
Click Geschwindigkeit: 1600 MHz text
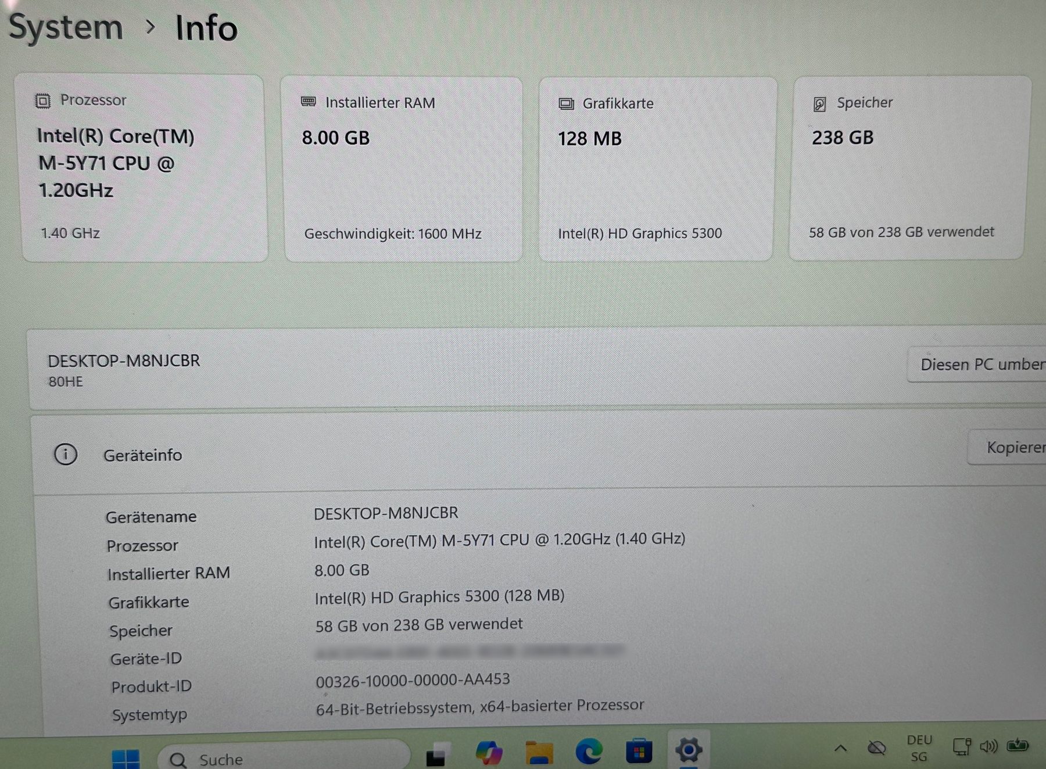tap(393, 234)
